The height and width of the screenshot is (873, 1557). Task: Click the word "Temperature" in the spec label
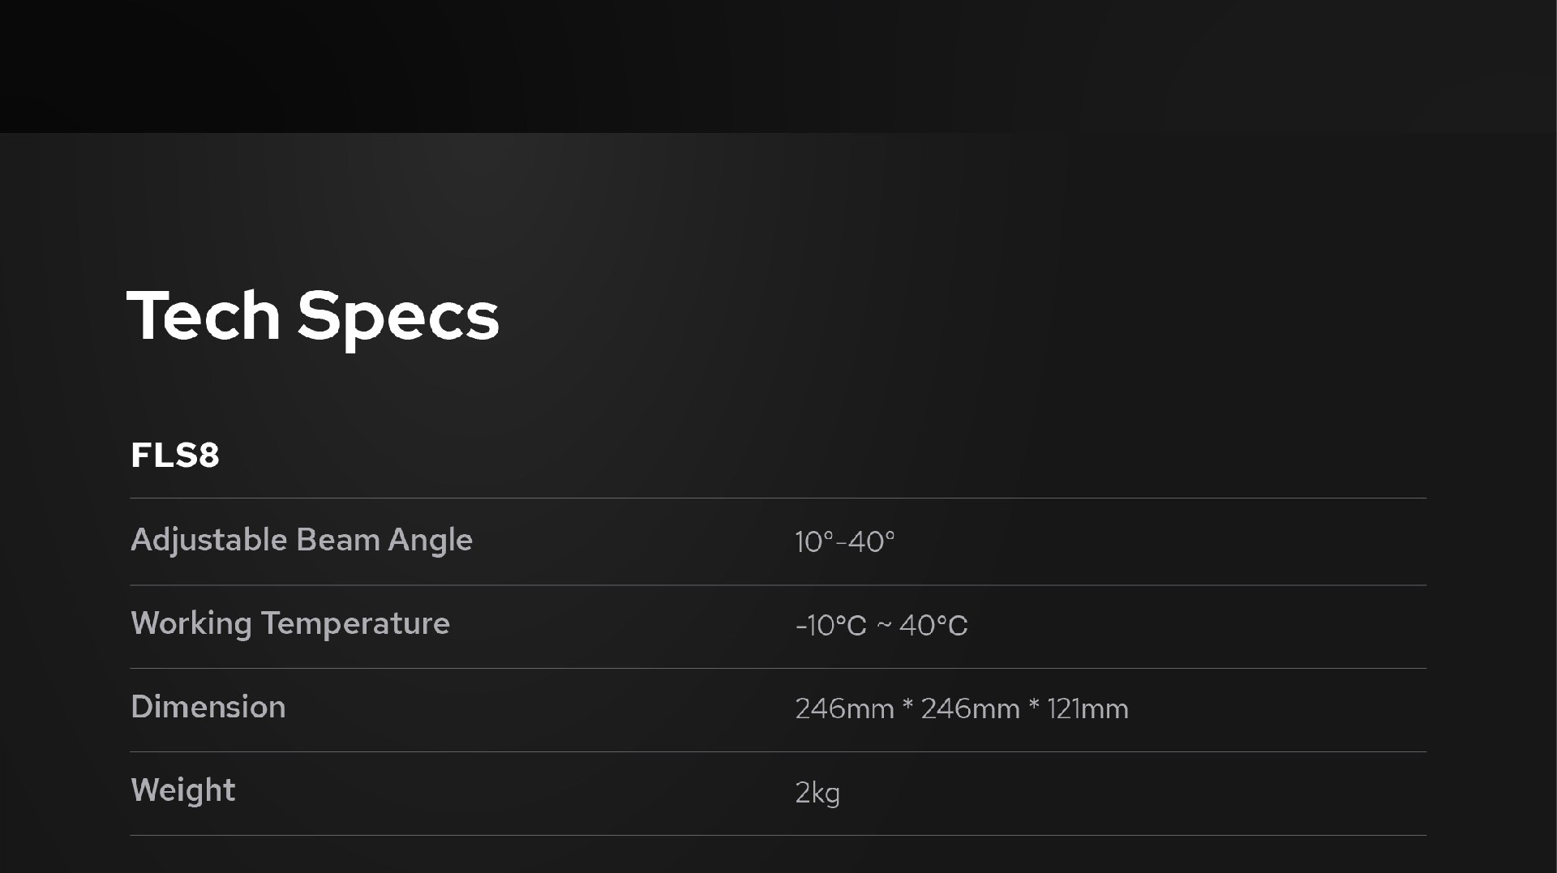click(x=355, y=624)
